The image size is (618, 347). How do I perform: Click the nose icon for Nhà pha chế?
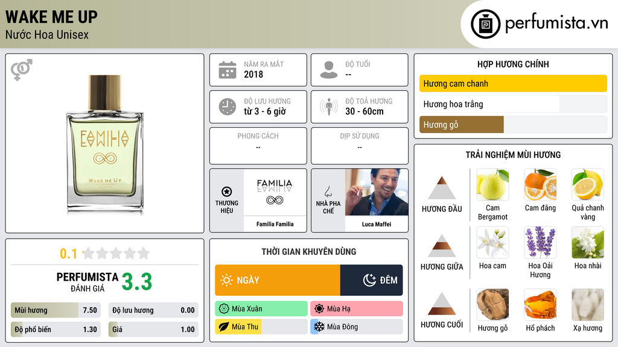point(328,192)
